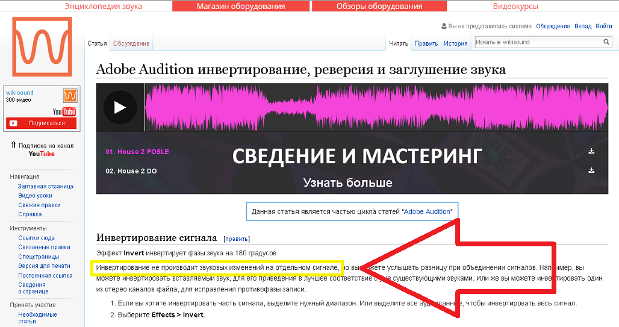Click the search magnifier icon
This screenshot has width=619, height=327.
(x=606, y=42)
